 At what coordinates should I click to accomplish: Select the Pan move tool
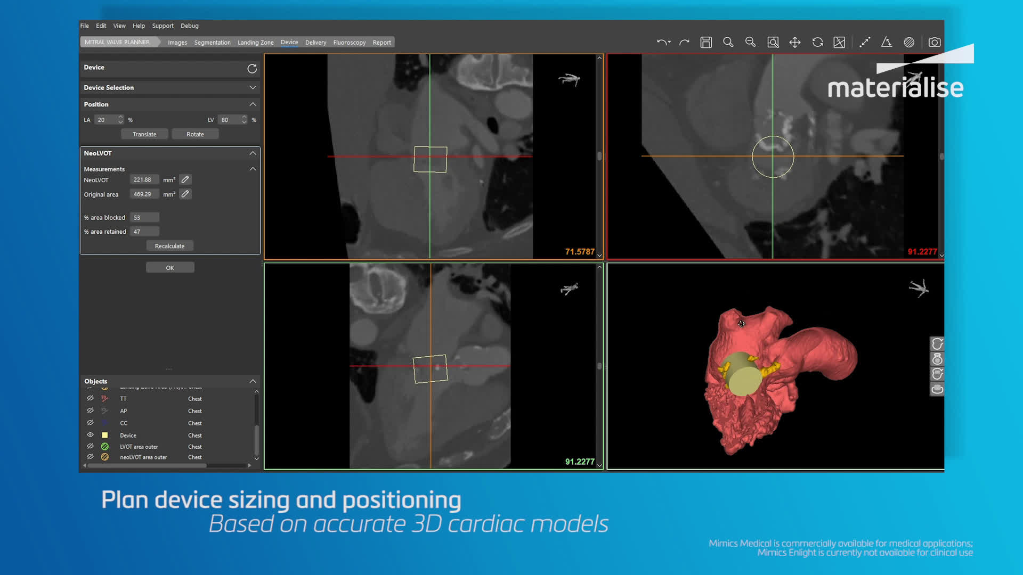(x=795, y=43)
